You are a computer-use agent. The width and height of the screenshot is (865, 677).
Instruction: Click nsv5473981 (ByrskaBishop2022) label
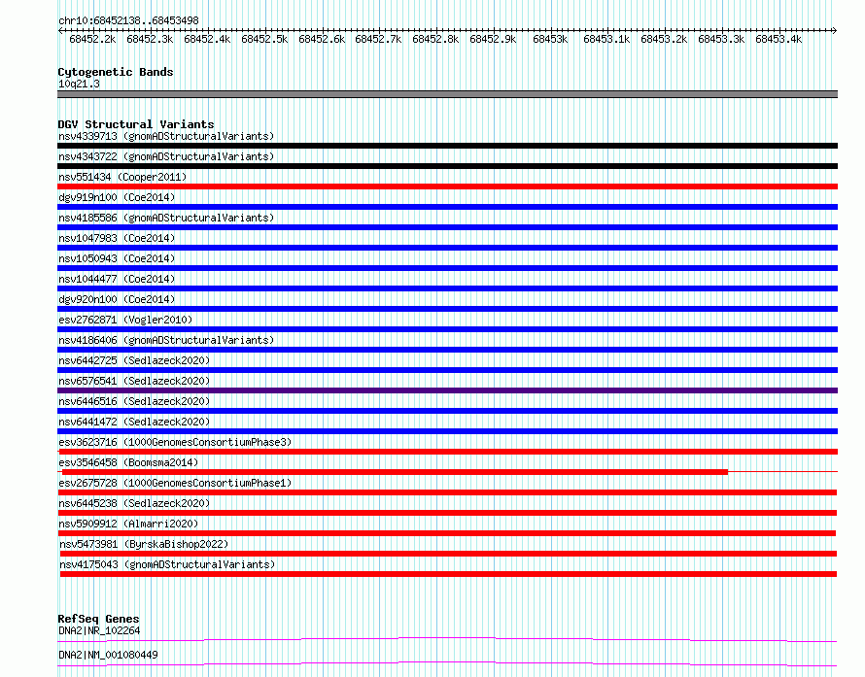point(144,544)
